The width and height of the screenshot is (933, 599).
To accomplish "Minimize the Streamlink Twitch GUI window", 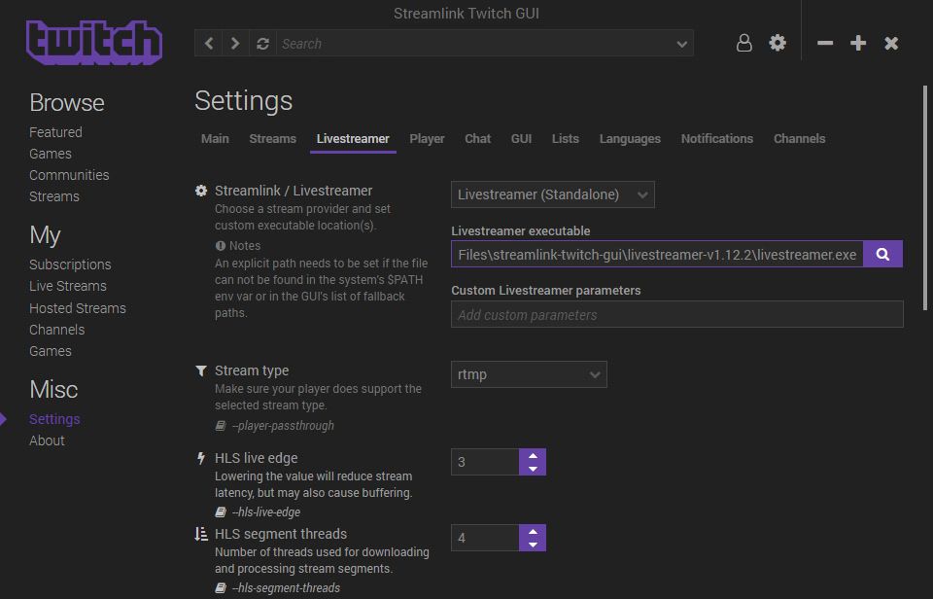I will (825, 43).
